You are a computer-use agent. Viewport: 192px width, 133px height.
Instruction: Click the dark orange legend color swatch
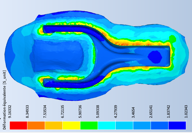(36, 125)
